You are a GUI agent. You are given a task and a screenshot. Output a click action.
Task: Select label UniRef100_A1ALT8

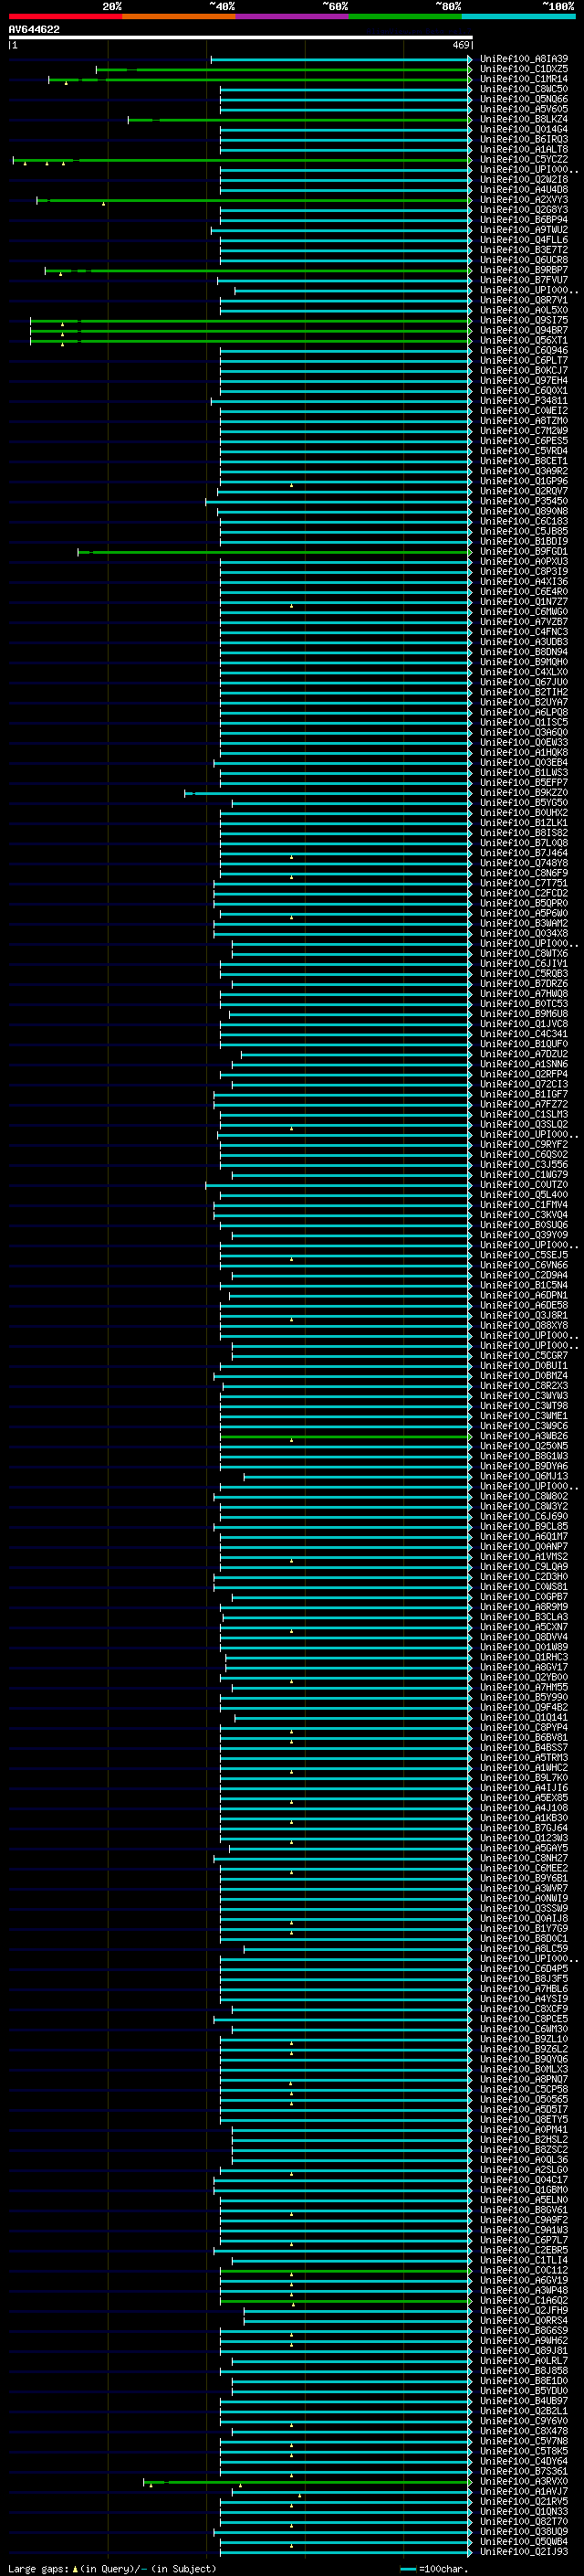pos(523,149)
